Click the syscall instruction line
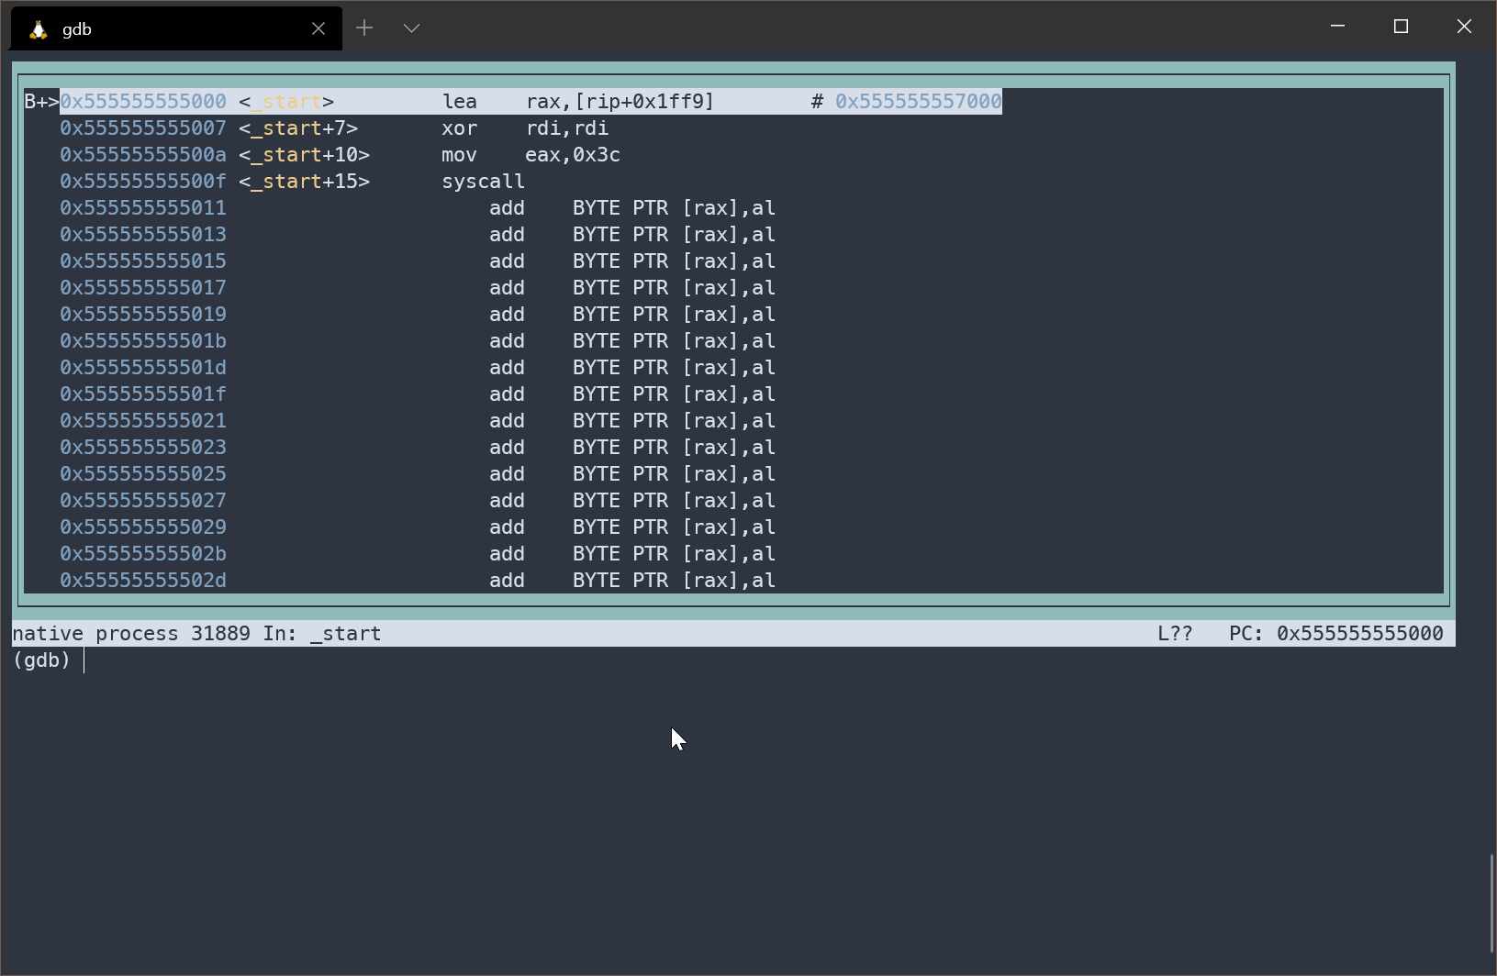 pos(483,182)
